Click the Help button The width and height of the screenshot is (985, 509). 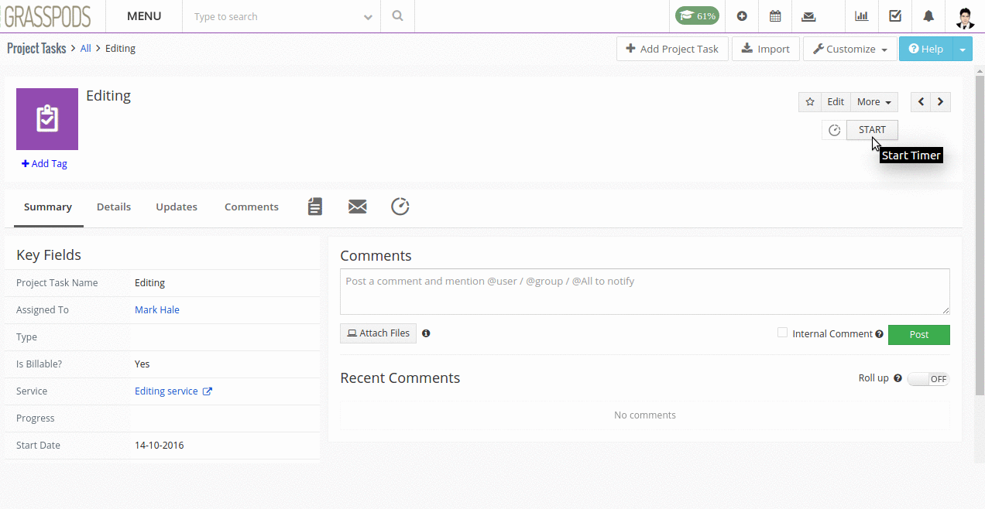925,49
